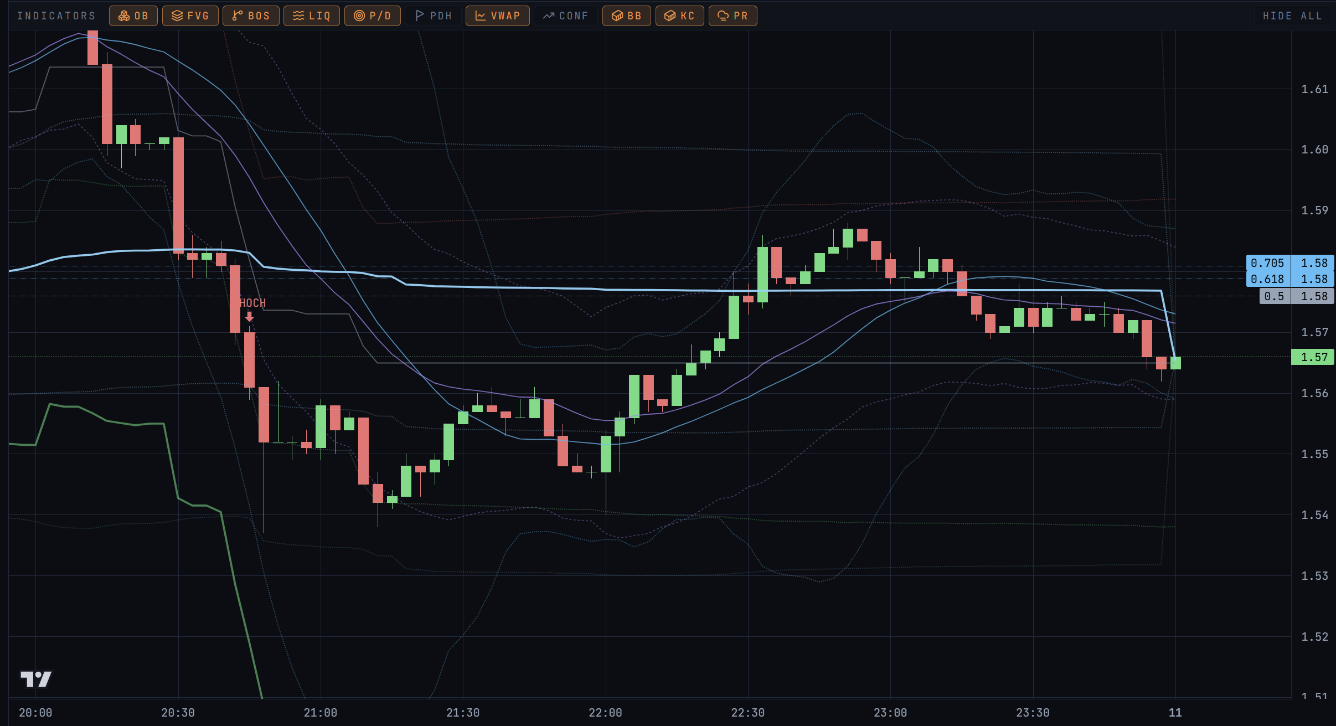Enable the CONF indicator
The width and height of the screenshot is (1336, 726).
click(566, 16)
